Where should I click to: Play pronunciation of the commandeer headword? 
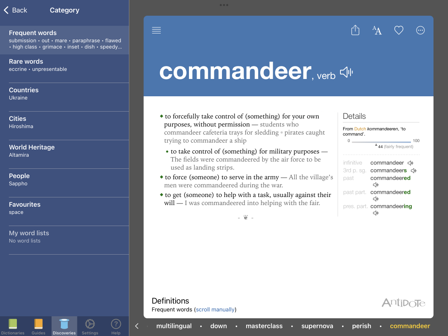(346, 73)
